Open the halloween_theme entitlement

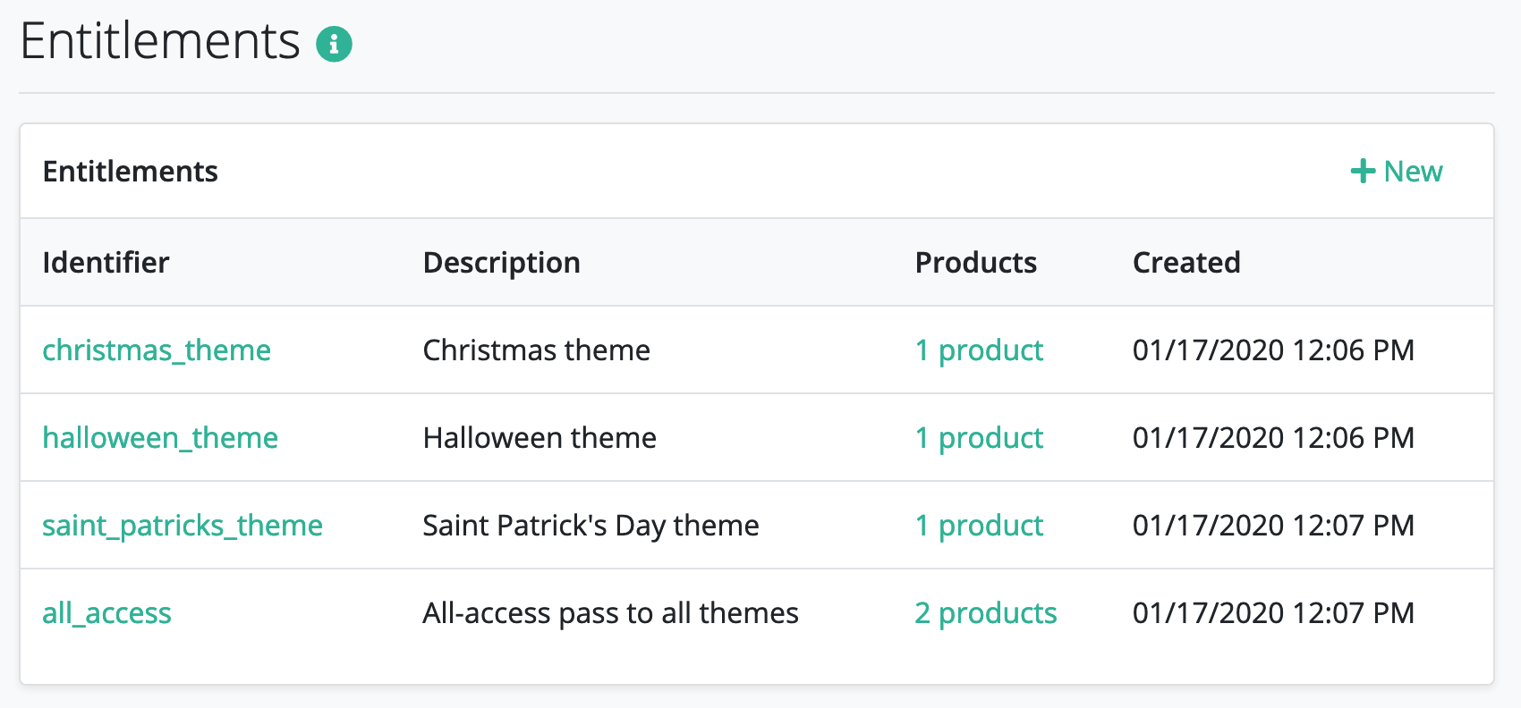point(160,437)
